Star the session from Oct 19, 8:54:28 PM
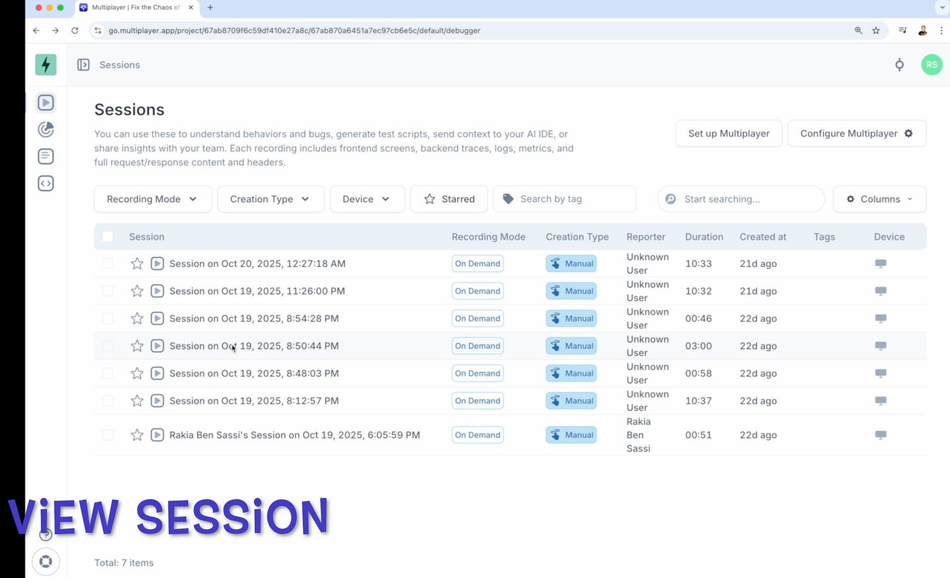Screen dimensions: 950x578 coord(137,318)
